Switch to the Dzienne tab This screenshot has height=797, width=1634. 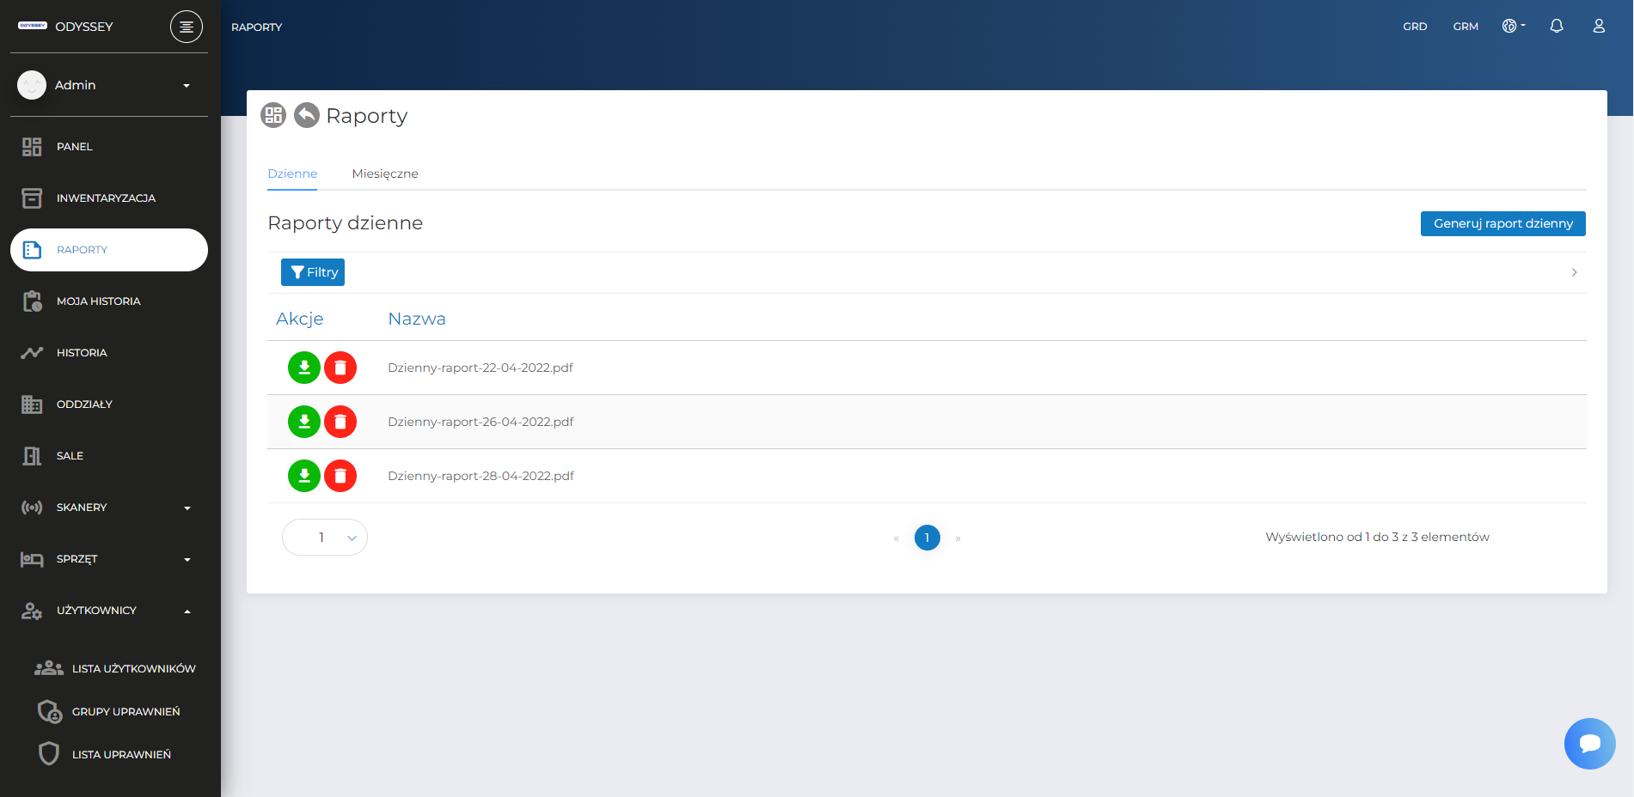click(x=292, y=173)
